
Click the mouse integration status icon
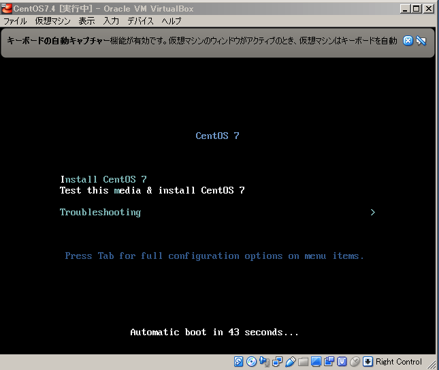tap(355, 362)
